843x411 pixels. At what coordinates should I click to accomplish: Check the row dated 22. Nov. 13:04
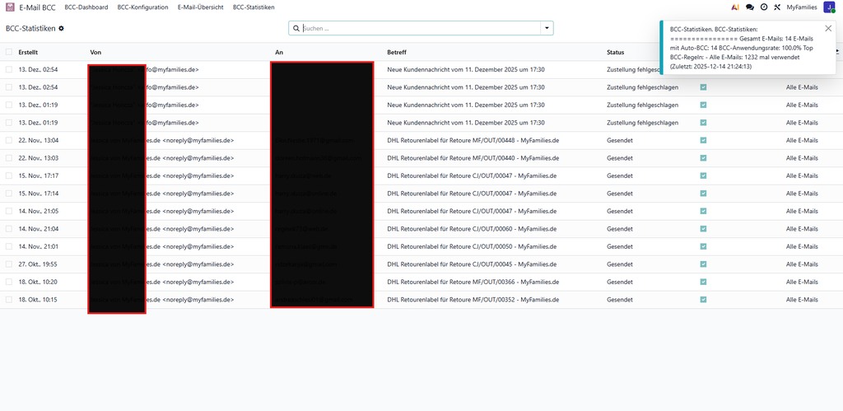pyautogui.click(x=9, y=141)
